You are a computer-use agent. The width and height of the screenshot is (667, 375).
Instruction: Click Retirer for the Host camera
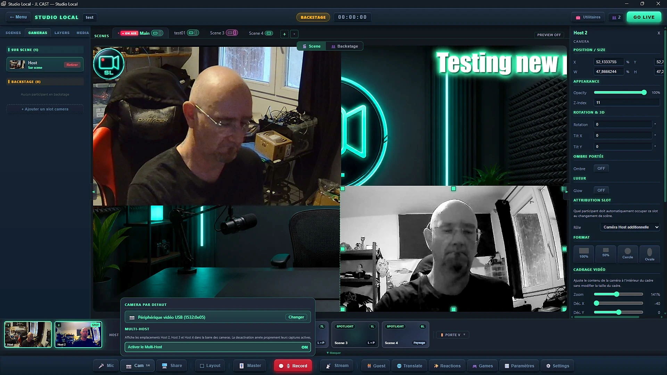coord(72,65)
